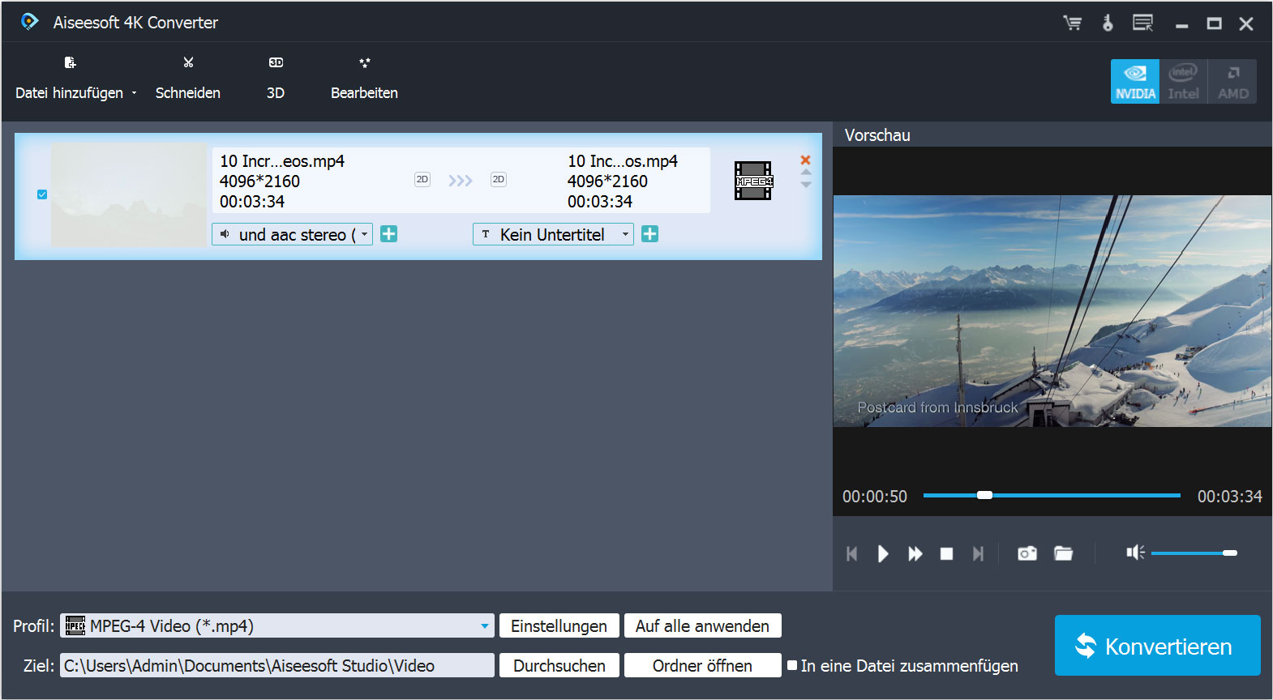Jump to previous frame in preview
This screenshot has width=1273, height=700.
point(851,553)
